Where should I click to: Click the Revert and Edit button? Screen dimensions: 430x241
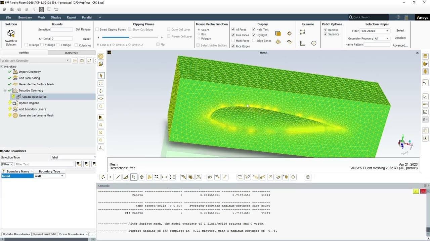[x=45, y=234]
